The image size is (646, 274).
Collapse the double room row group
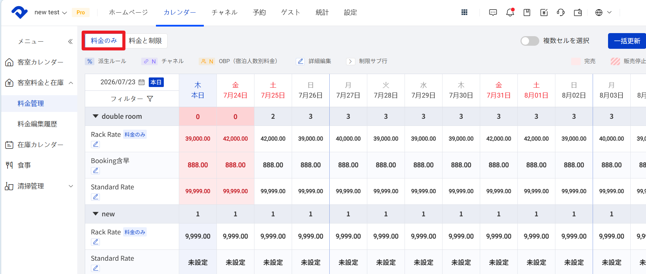tap(96, 116)
